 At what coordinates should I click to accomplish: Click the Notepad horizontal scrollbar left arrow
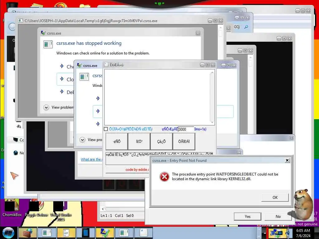[103, 209]
